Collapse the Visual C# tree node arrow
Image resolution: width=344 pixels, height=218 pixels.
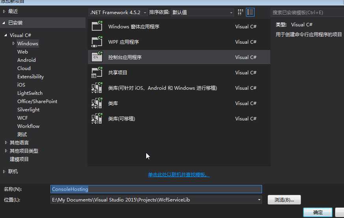(x=6, y=35)
